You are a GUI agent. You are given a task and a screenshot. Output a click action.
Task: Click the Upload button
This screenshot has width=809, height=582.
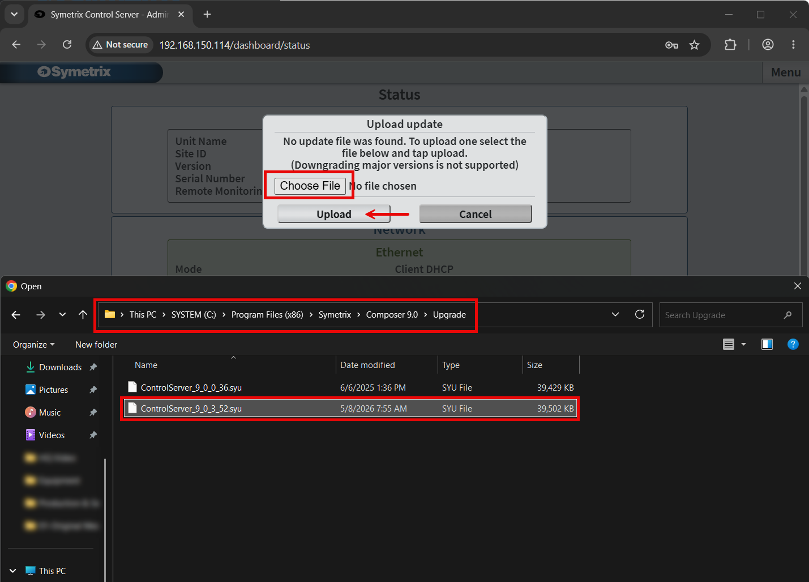tap(334, 214)
